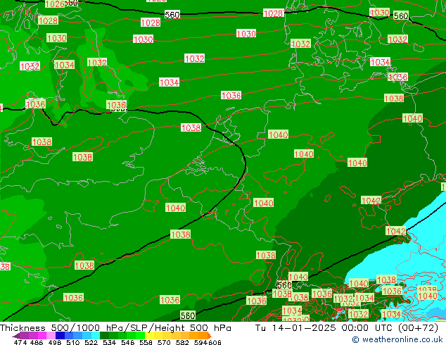Click the legend value 606
The image size is (446, 345).
coord(215,342)
